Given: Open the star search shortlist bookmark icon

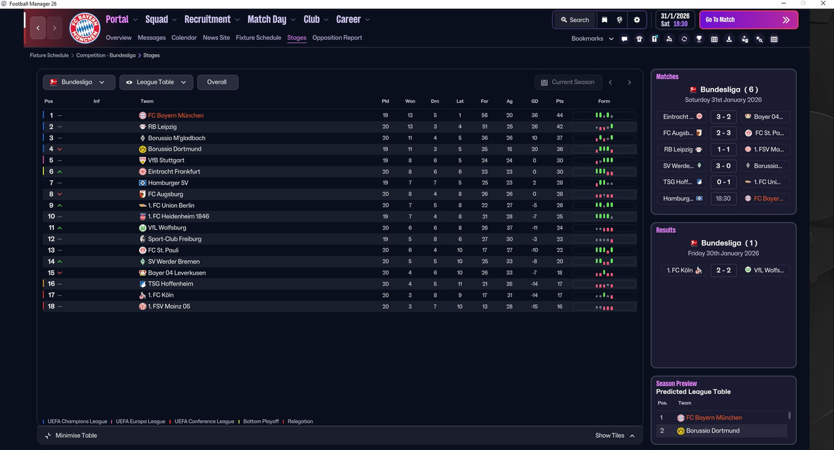Looking at the screenshot, I should pyautogui.click(x=759, y=39).
